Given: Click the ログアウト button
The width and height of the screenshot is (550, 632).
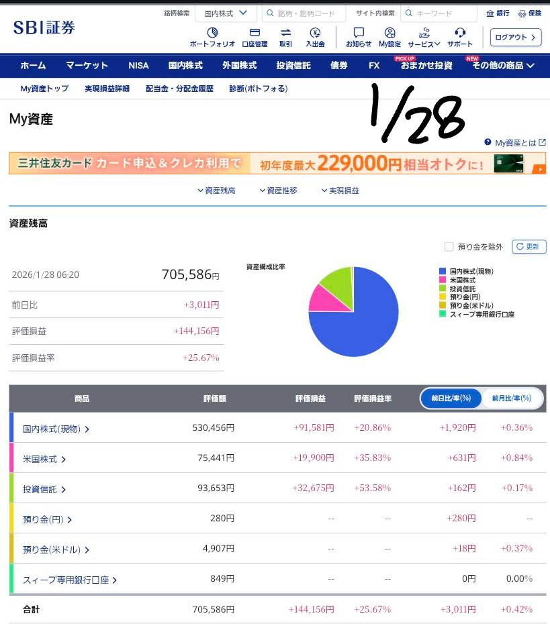Looking at the screenshot, I should [x=515, y=38].
